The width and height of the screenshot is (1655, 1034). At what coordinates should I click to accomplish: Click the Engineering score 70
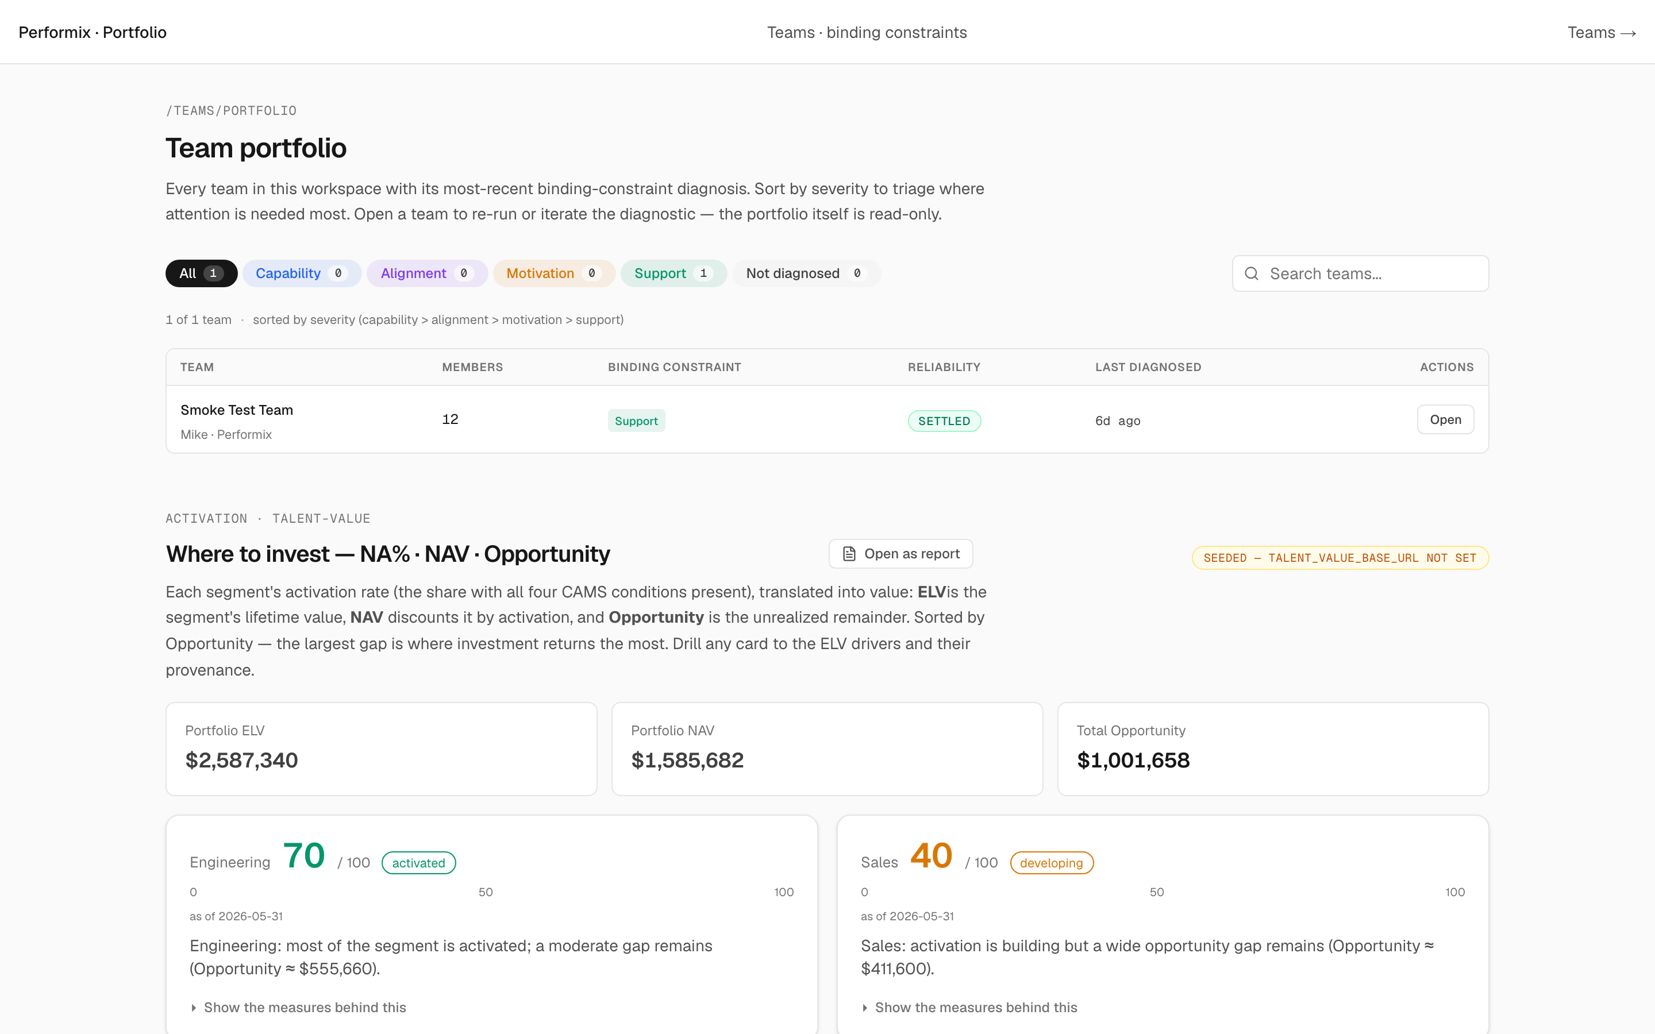point(303,855)
